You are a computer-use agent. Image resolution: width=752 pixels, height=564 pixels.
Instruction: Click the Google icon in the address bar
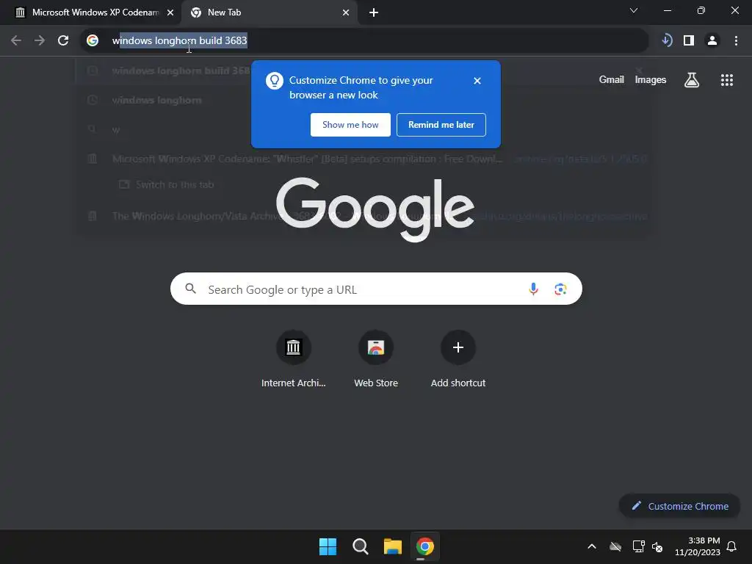point(93,41)
